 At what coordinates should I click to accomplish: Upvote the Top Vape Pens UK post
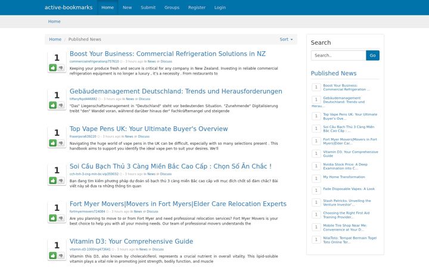[x=53, y=143]
